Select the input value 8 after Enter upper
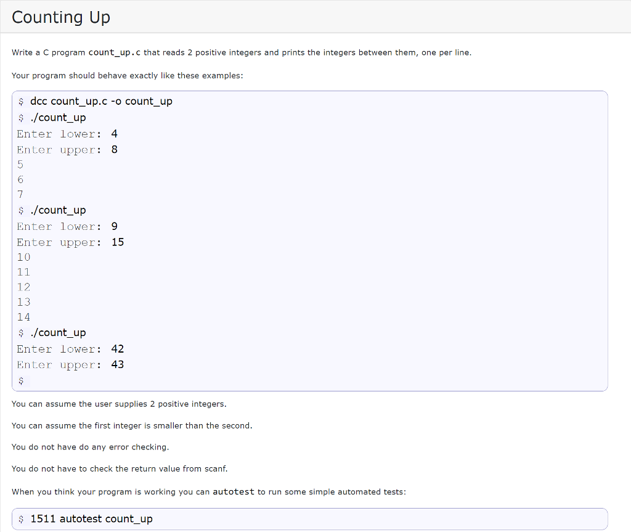This screenshot has height=532, width=631. (114, 150)
